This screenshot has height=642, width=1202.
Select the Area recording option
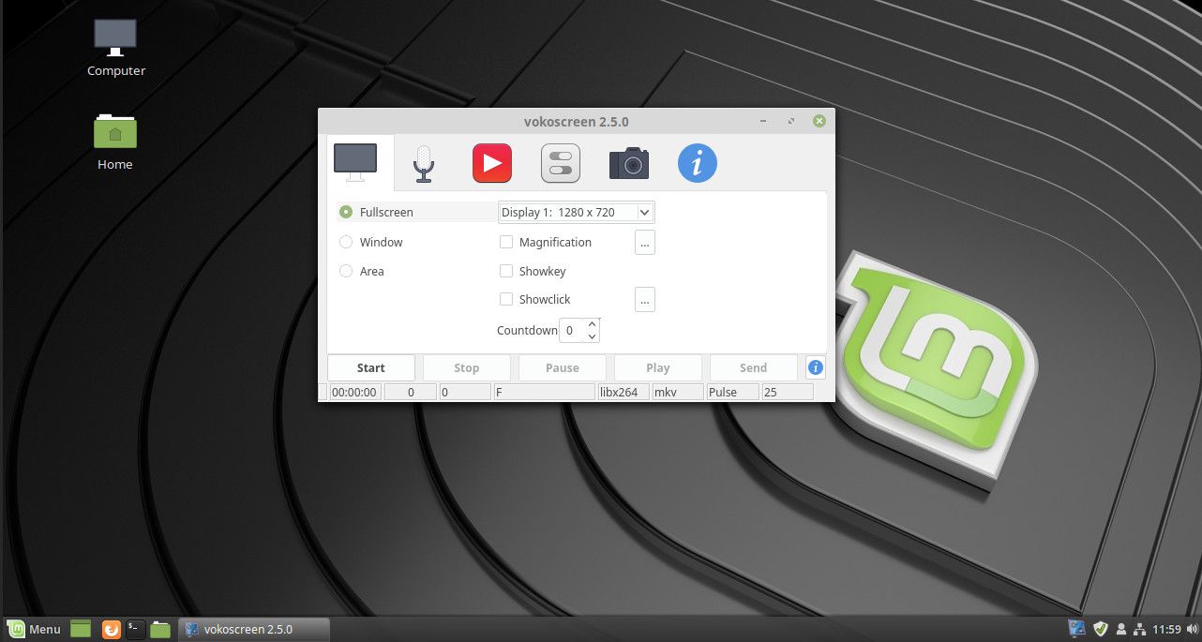[x=346, y=271]
